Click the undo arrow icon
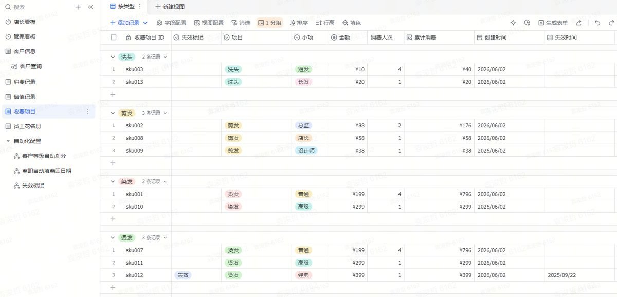The width and height of the screenshot is (617, 297). tap(597, 23)
